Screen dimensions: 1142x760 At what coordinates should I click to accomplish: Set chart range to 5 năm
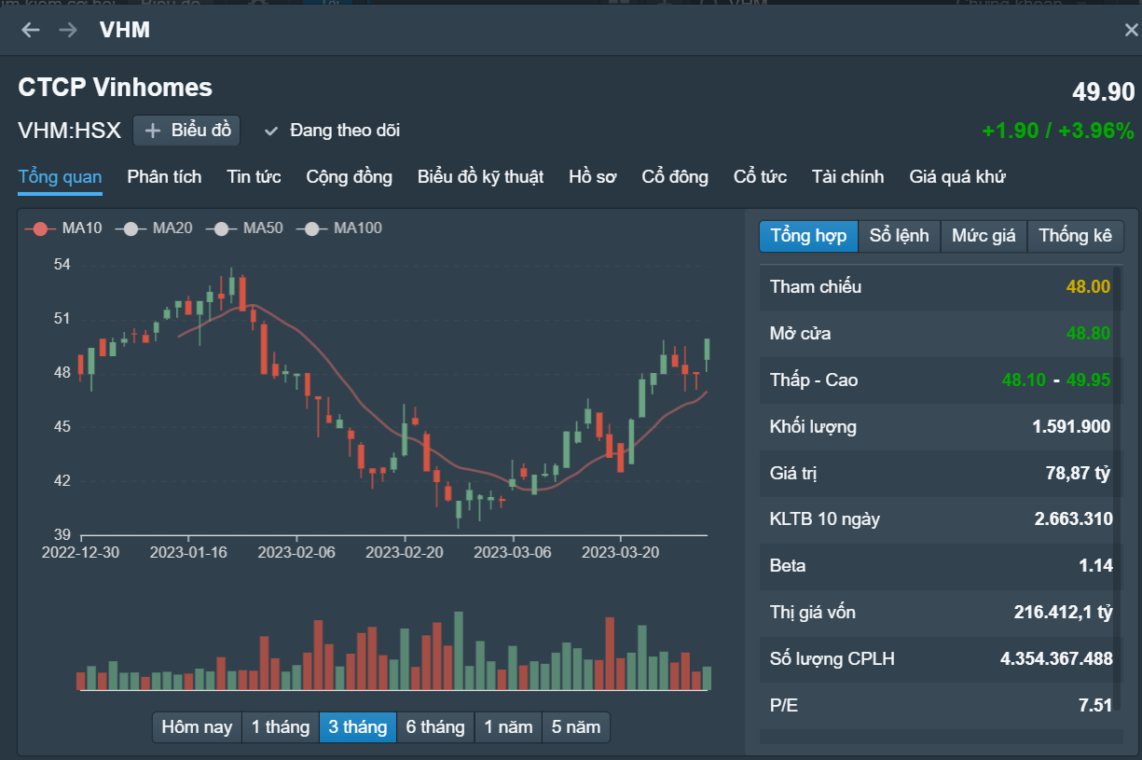tap(576, 727)
